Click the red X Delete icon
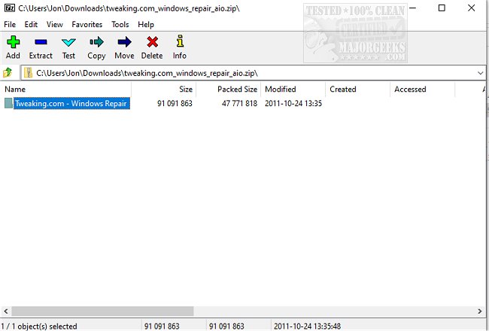The width and height of the screenshot is (489, 331). point(152,42)
